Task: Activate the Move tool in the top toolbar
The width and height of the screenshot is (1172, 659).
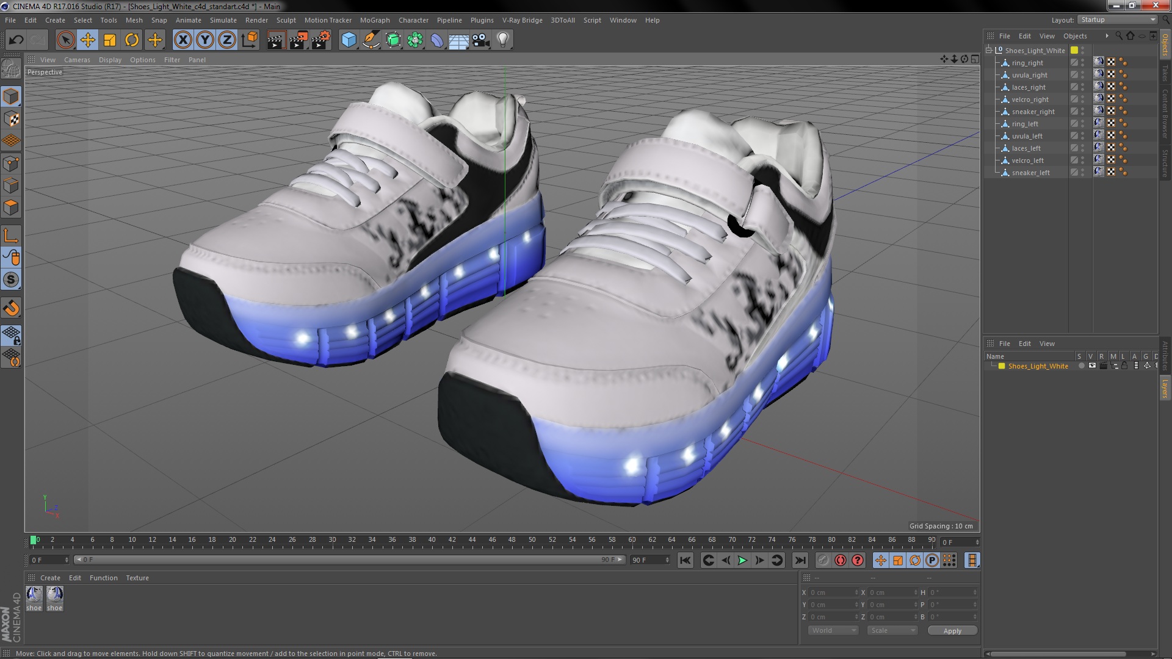Action: 88,40
